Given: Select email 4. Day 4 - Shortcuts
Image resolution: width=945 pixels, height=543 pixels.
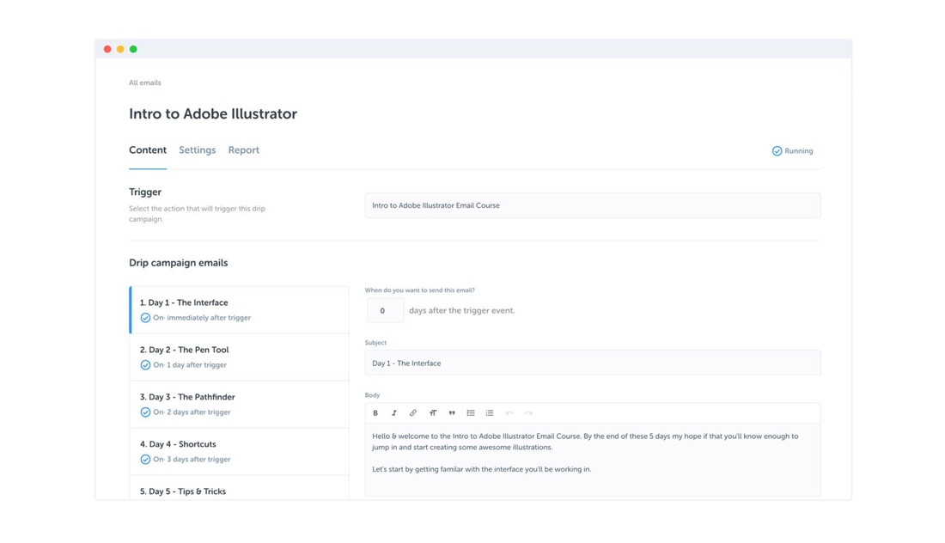Looking at the screenshot, I should coord(240,451).
